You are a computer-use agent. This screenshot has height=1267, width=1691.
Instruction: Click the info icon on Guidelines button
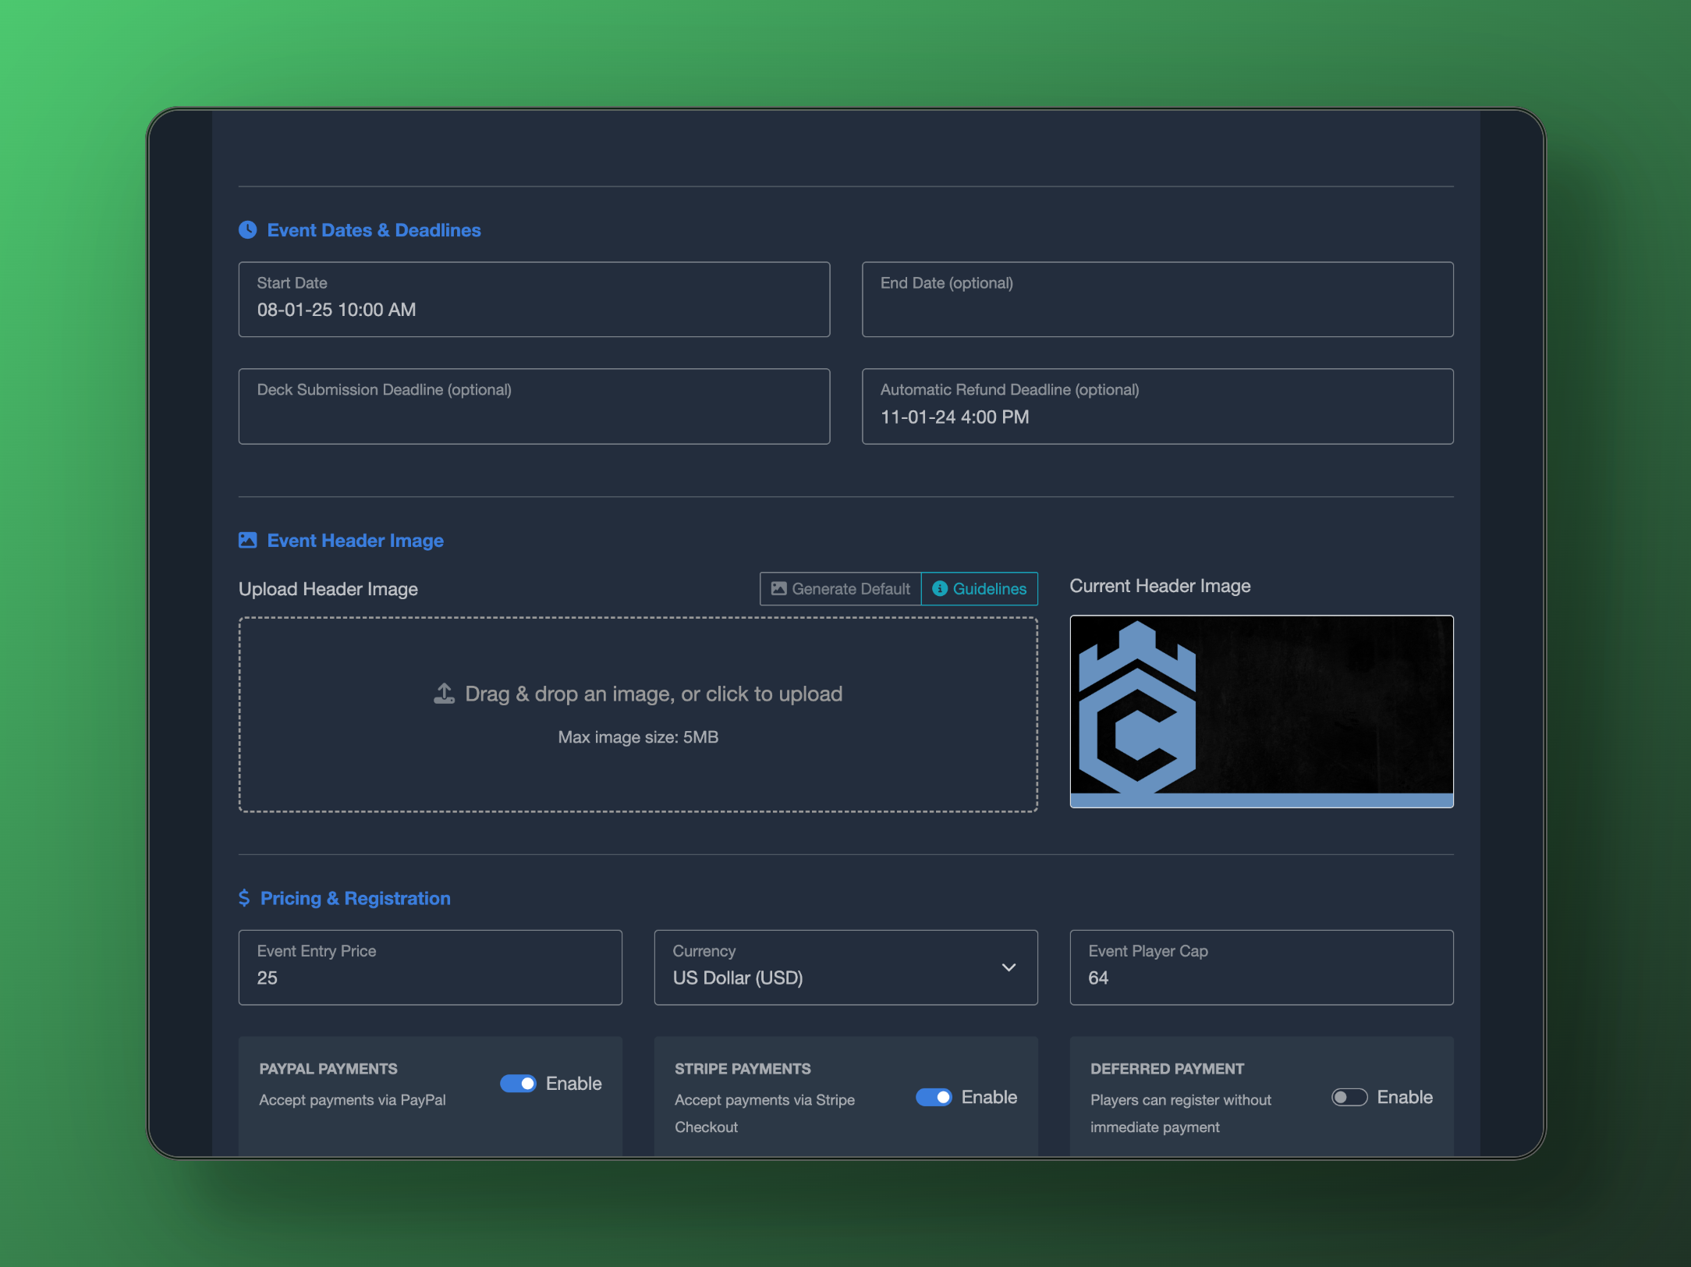coord(940,588)
